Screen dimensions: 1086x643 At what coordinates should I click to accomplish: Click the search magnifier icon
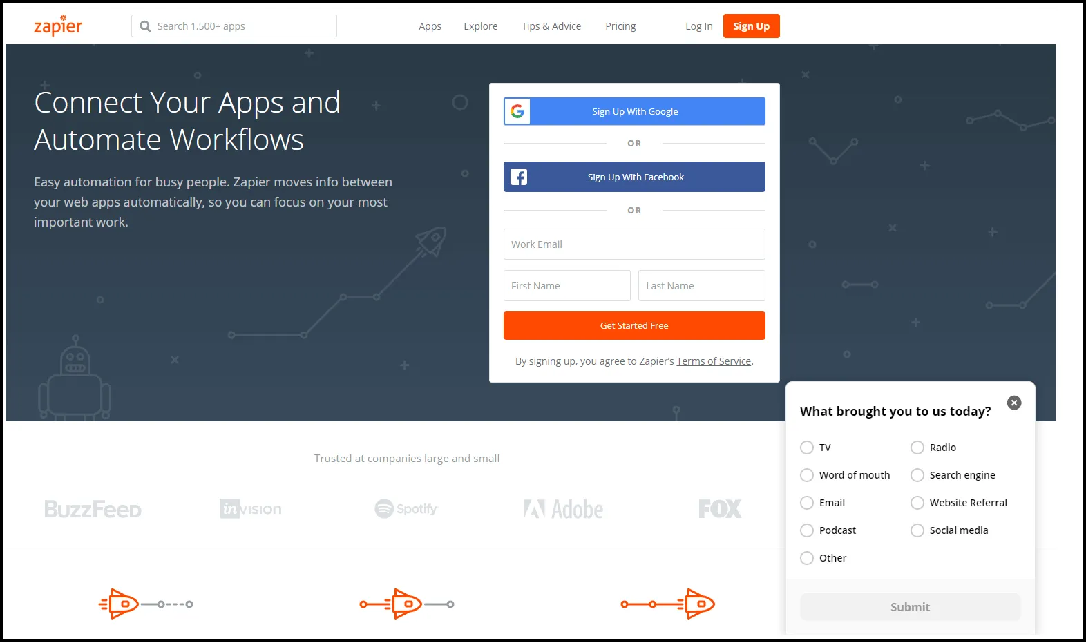pyautogui.click(x=145, y=26)
